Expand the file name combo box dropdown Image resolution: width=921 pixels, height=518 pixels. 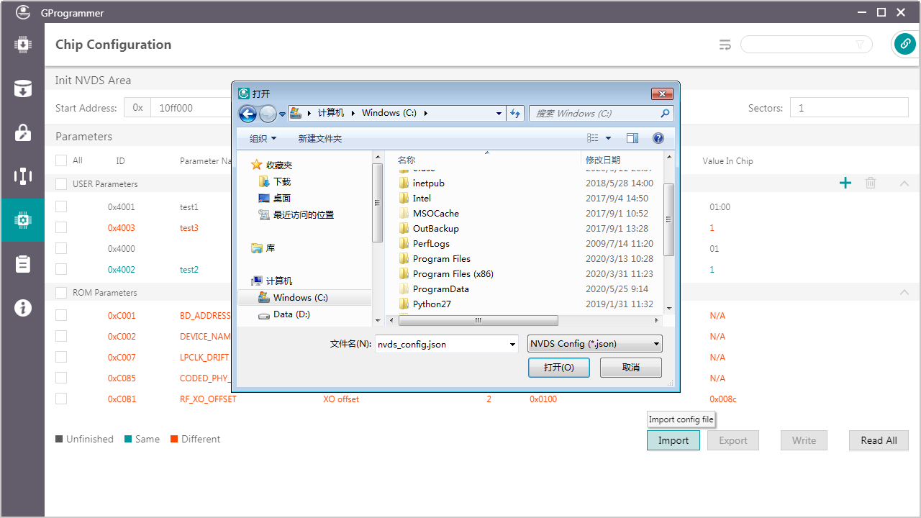pos(512,345)
